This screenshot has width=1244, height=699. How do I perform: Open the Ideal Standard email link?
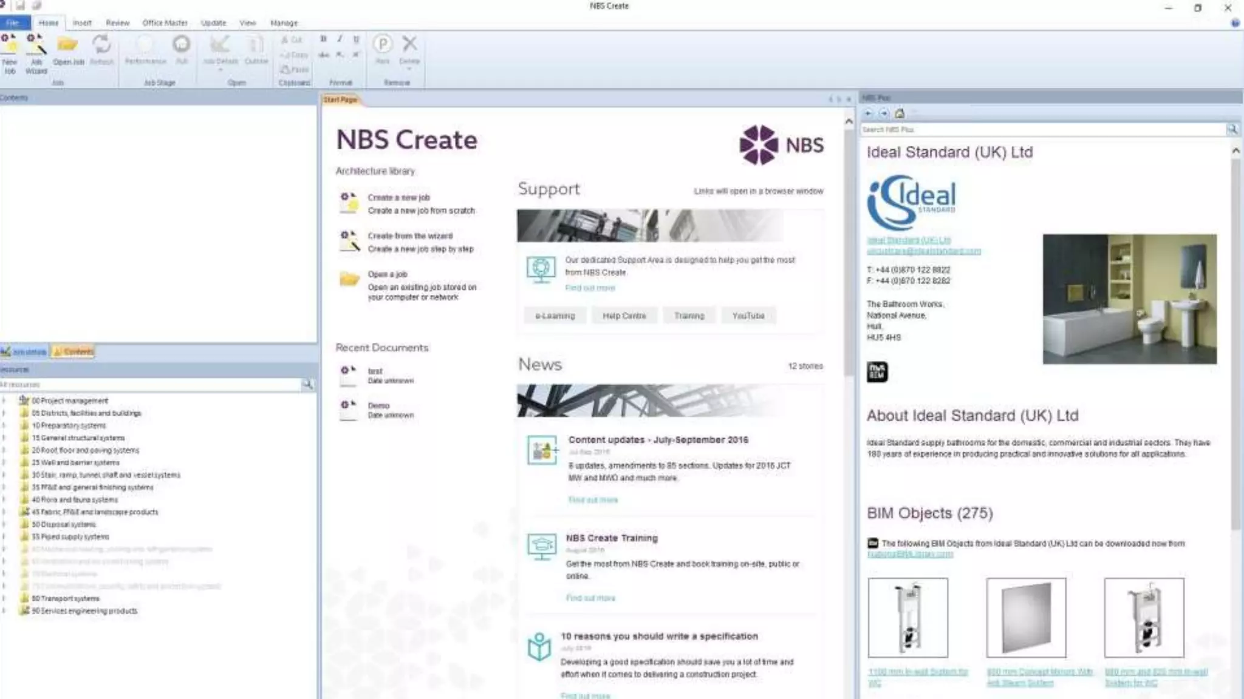point(923,251)
